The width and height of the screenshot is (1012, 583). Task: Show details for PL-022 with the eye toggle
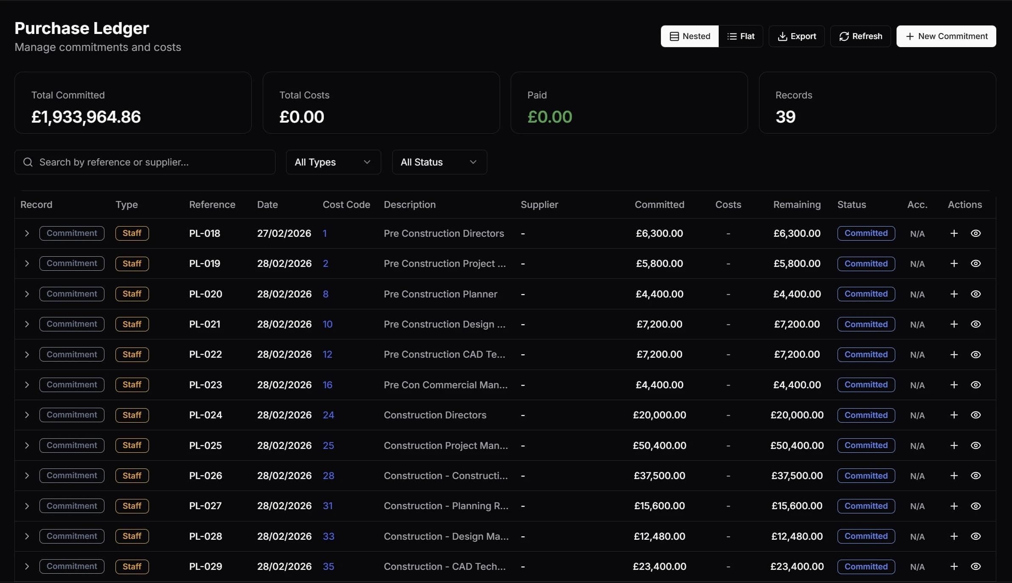coord(975,354)
